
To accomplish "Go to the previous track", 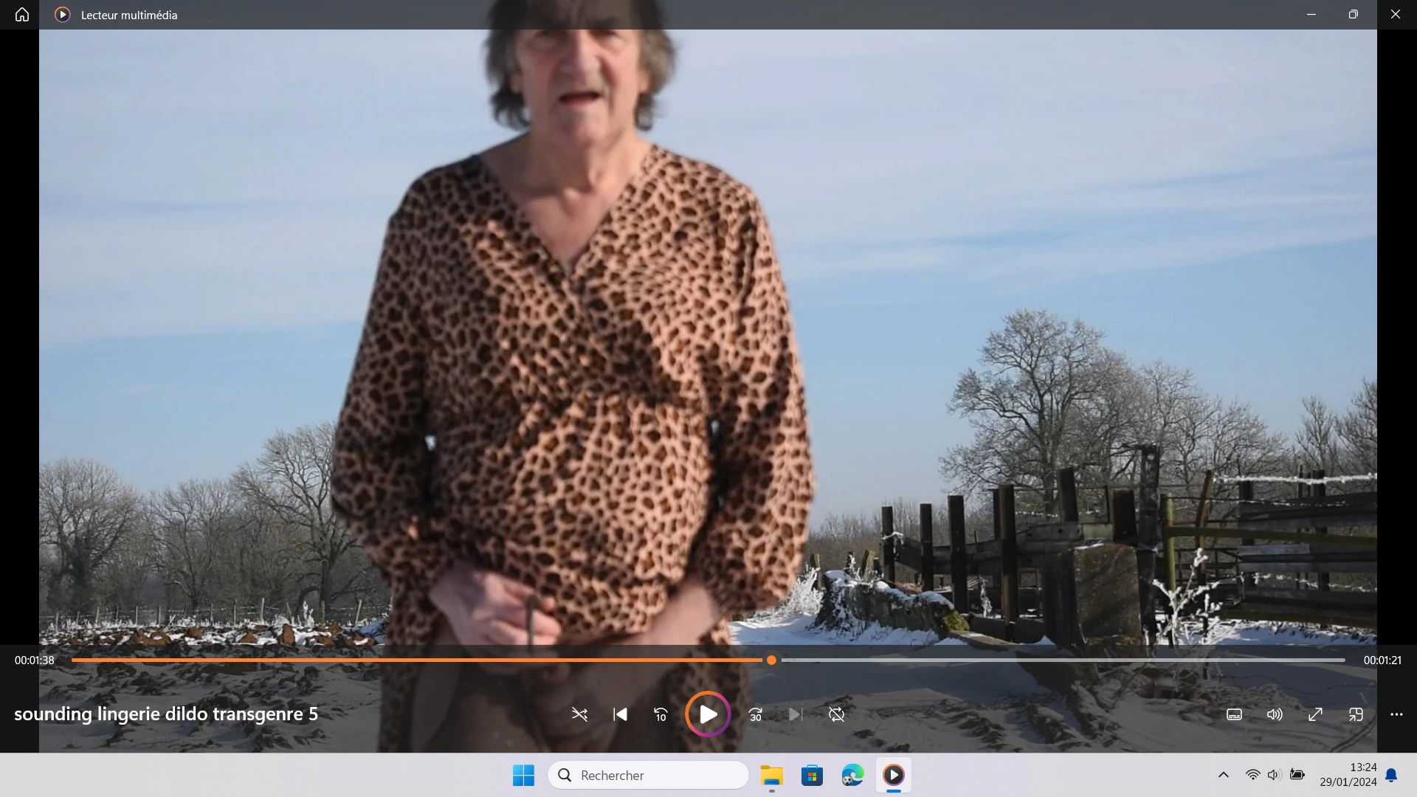I will click(620, 714).
